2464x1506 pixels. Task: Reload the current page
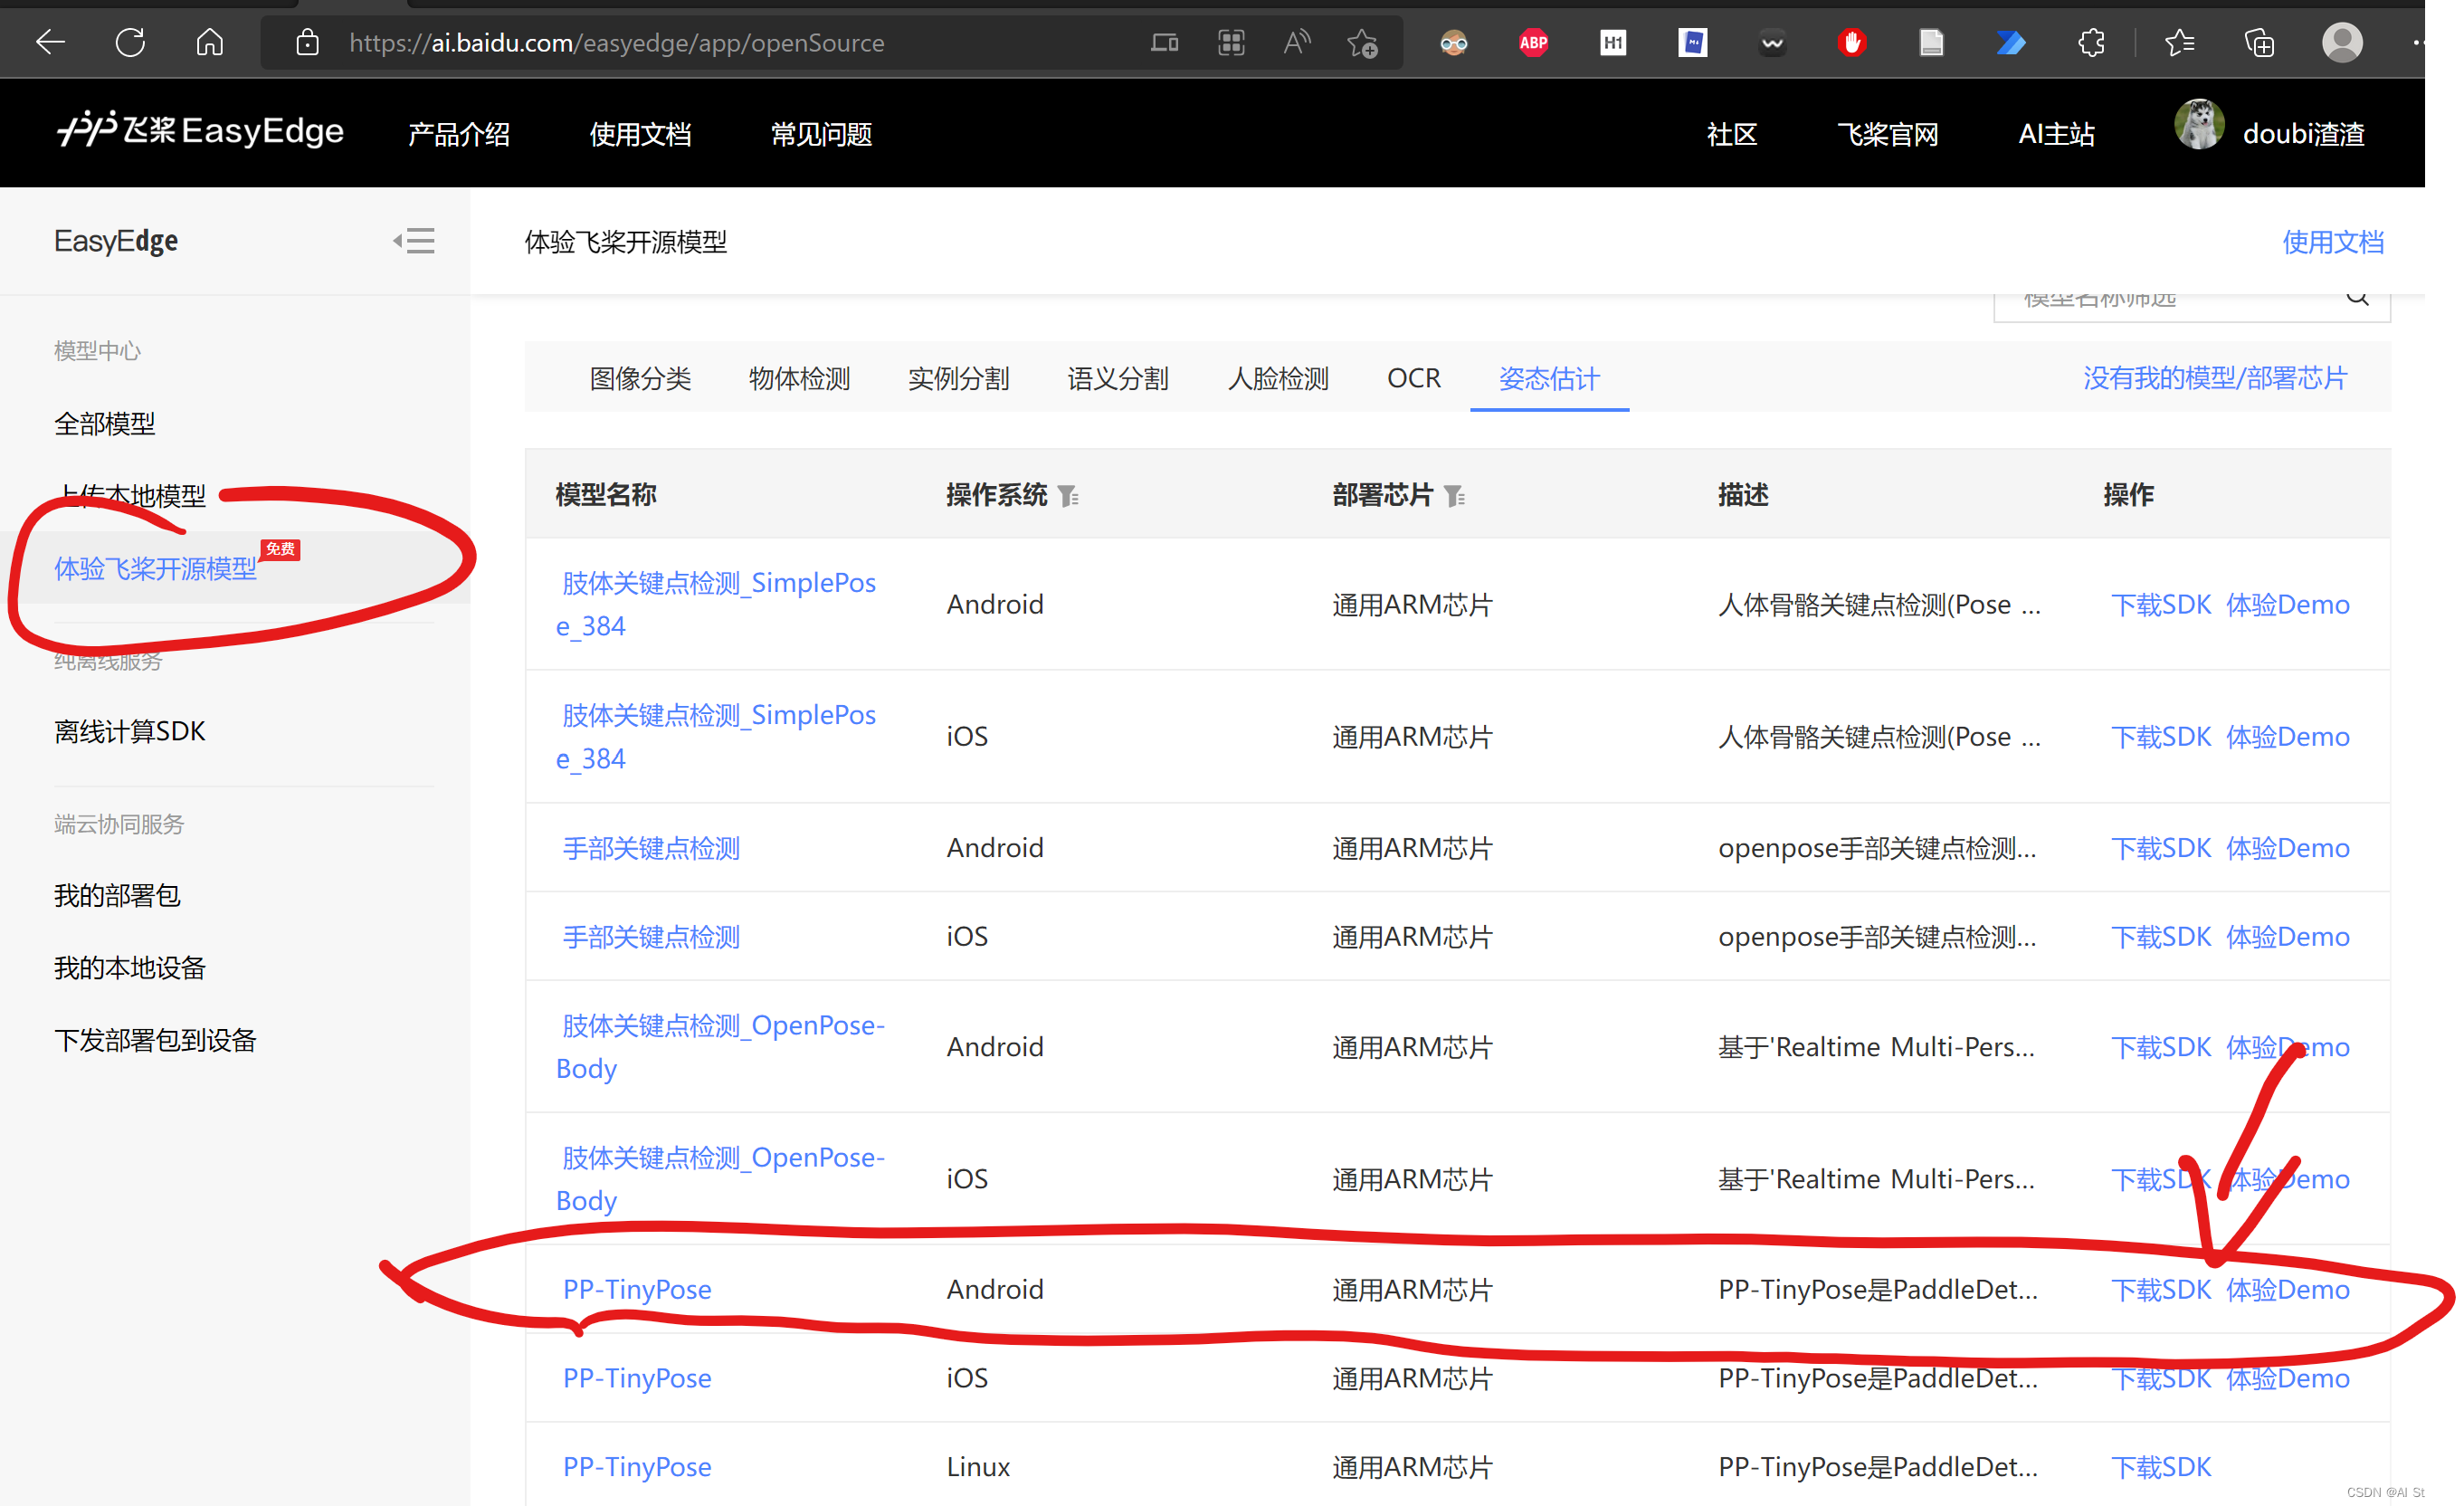tap(129, 42)
